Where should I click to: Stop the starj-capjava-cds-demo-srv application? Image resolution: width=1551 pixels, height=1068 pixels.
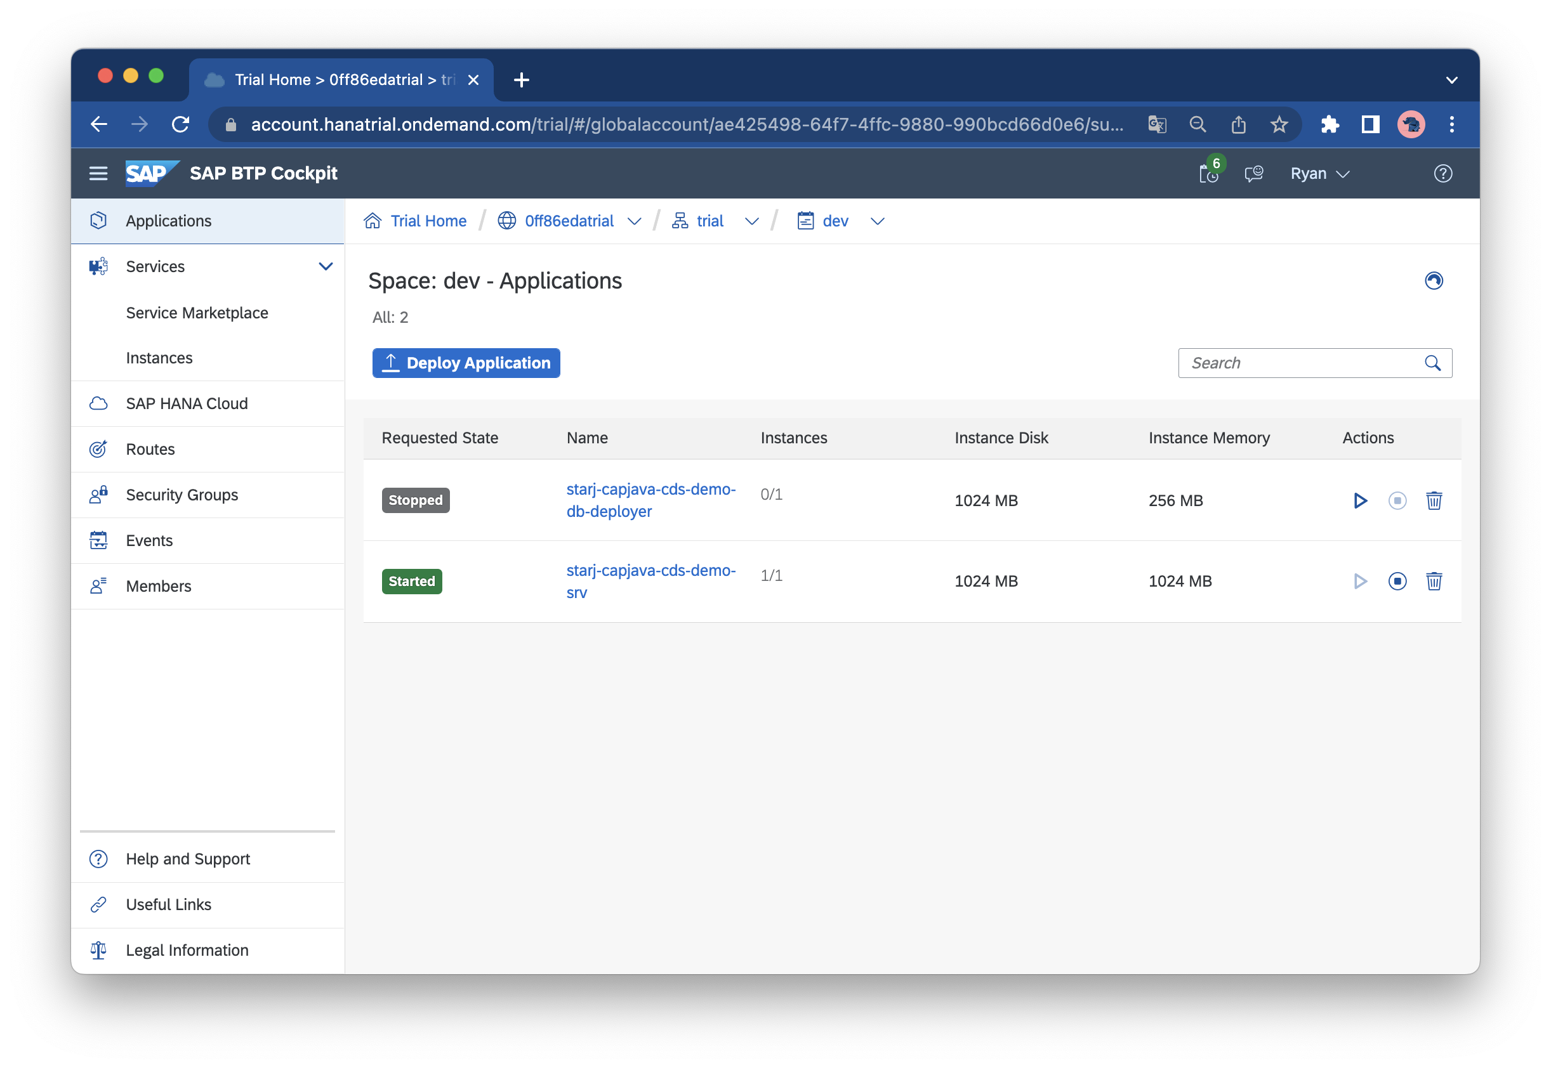(1396, 581)
